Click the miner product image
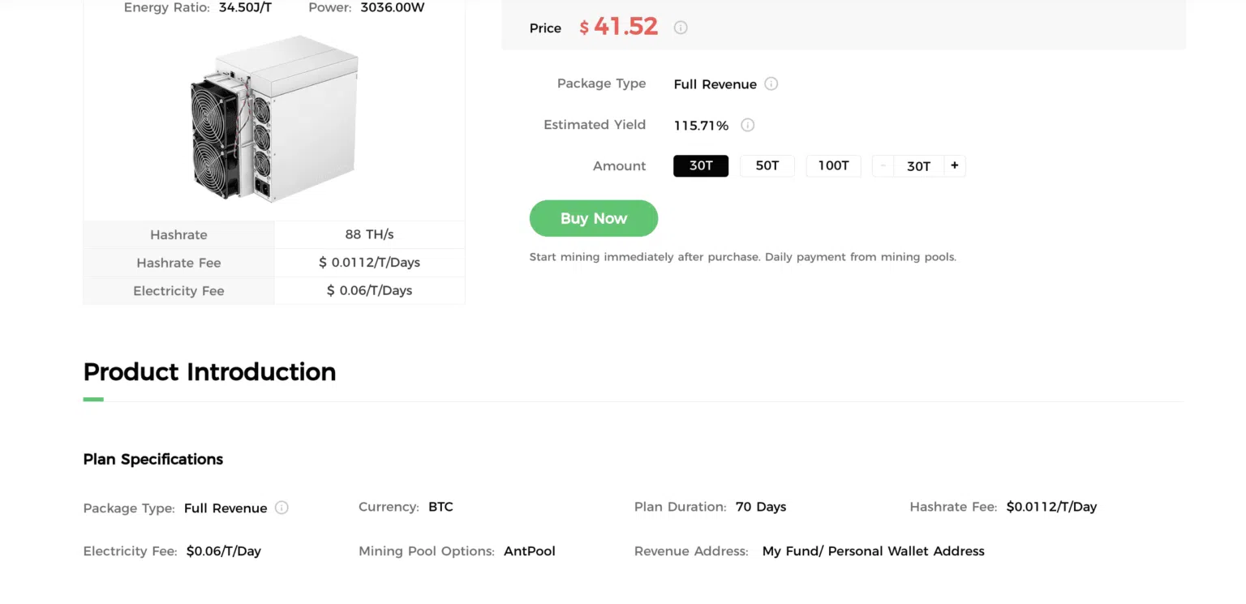Image resolution: width=1246 pixels, height=604 pixels. [274, 119]
